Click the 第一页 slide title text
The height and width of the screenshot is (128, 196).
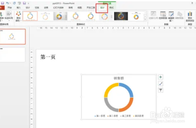tap(48, 57)
